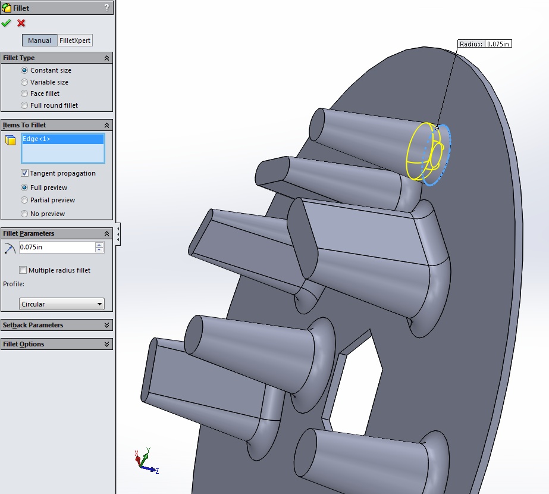
Task: Increase radius with up spinner arrow
Action: click(99, 245)
